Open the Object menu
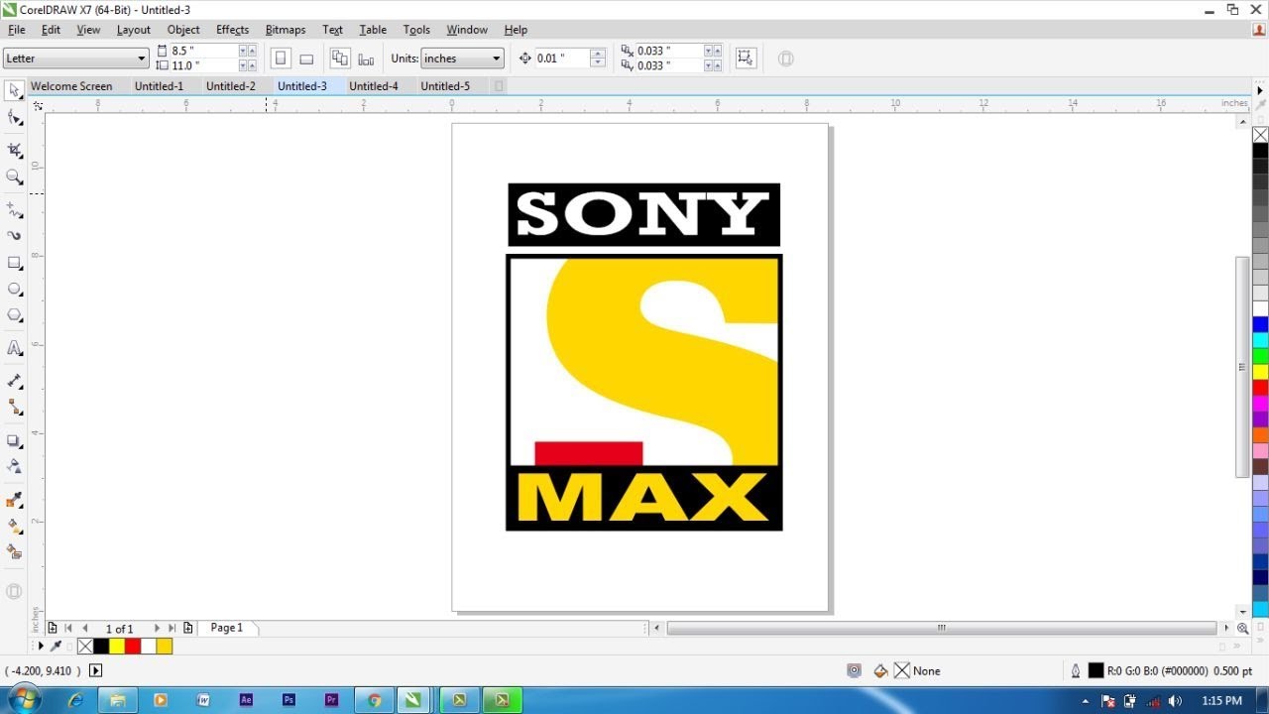This screenshot has width=1269, height=714. [x=183, y=30]
